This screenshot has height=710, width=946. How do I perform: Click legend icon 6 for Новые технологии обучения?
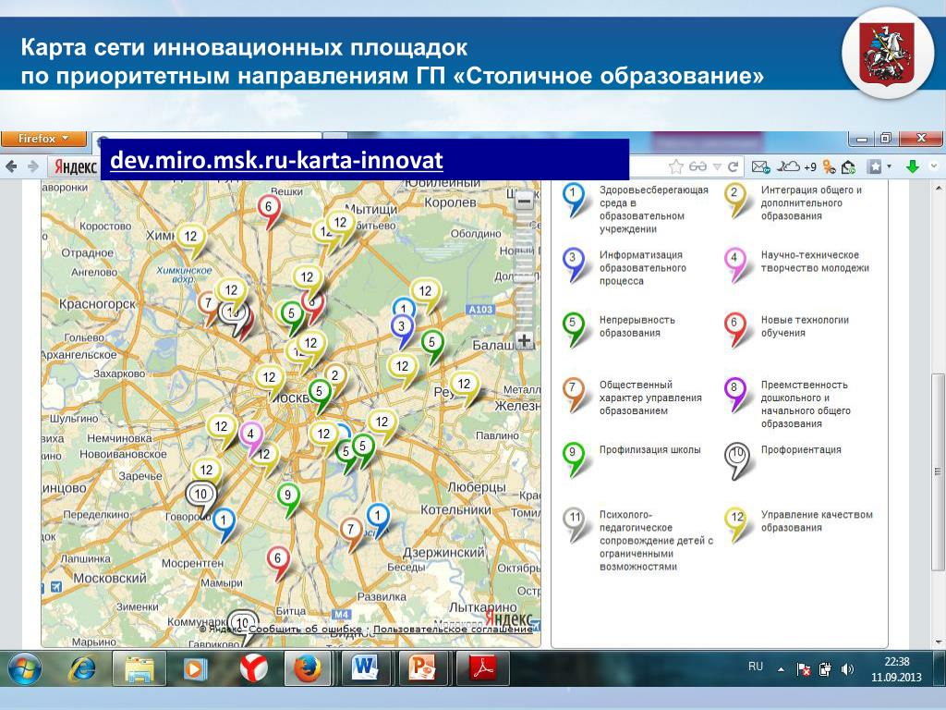(734, 328)
